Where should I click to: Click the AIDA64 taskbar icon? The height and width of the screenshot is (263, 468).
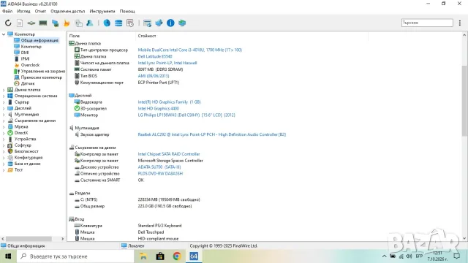(194, 256)
